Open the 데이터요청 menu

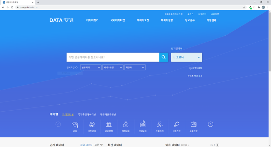pos(143,20)
